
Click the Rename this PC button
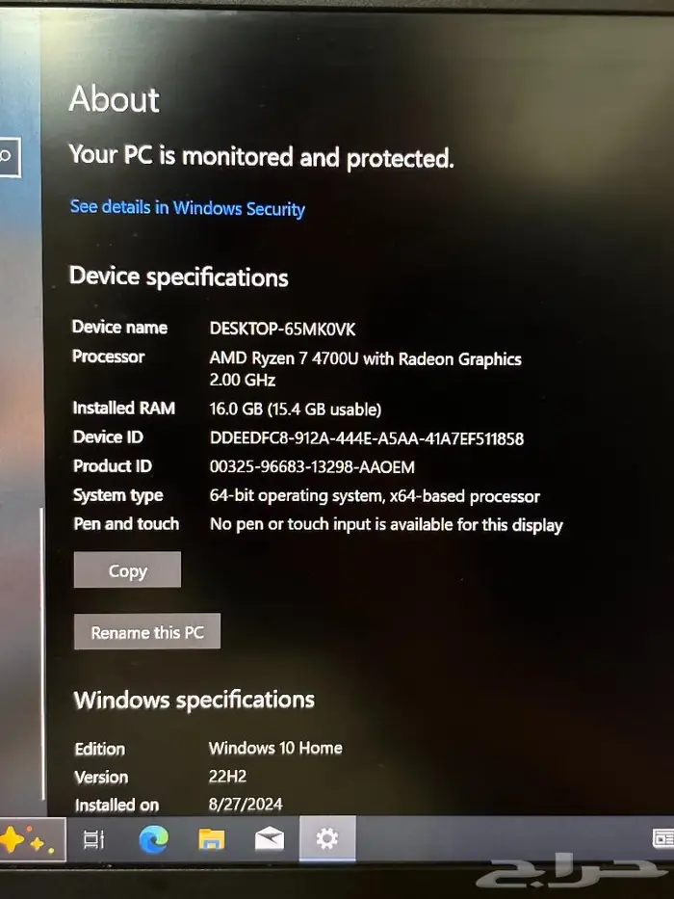[x=147, y=632]
